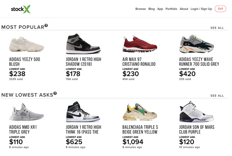Viewport: 232px width, 156px height.
Task: Open the Jordan Son of Mars title
Action: tap(196, 129)
